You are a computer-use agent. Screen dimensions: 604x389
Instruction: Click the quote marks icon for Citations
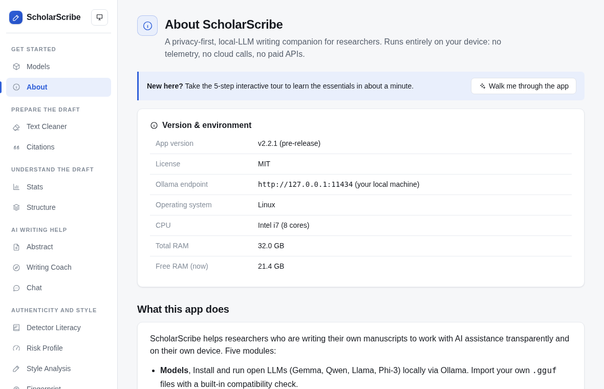[x=16, y=147]
